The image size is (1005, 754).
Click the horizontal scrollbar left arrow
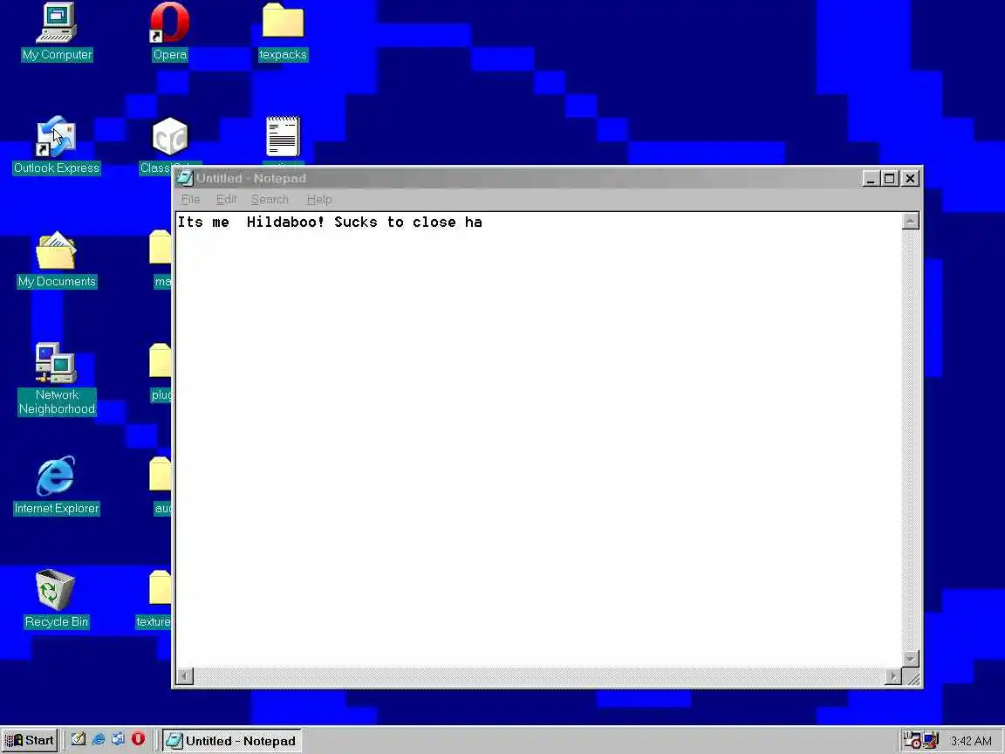pos(185,676)
